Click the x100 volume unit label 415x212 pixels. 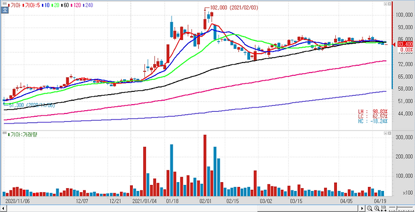[408, 193]
